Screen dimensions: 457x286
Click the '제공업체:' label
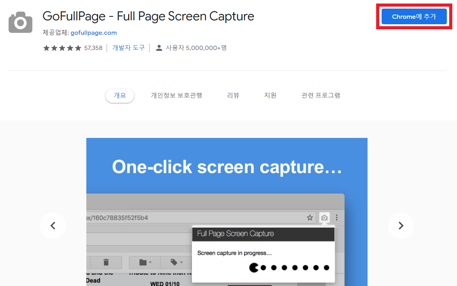click(x=56, y=33)
